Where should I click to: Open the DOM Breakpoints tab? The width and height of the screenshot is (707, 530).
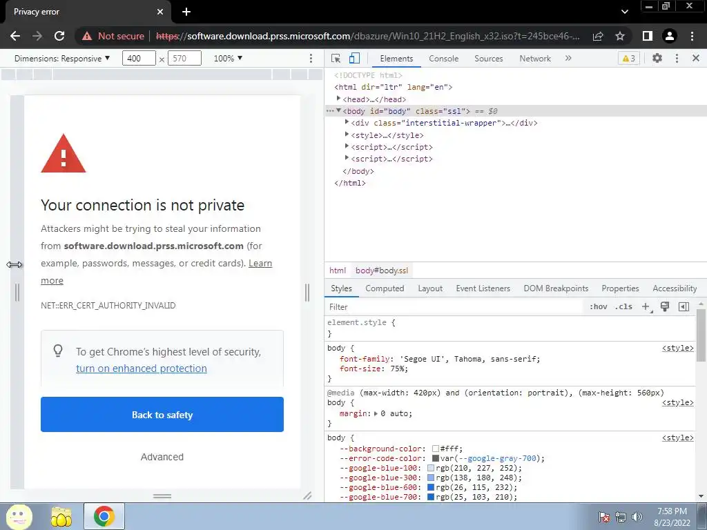pyautogui.click(x=556, y=288)
